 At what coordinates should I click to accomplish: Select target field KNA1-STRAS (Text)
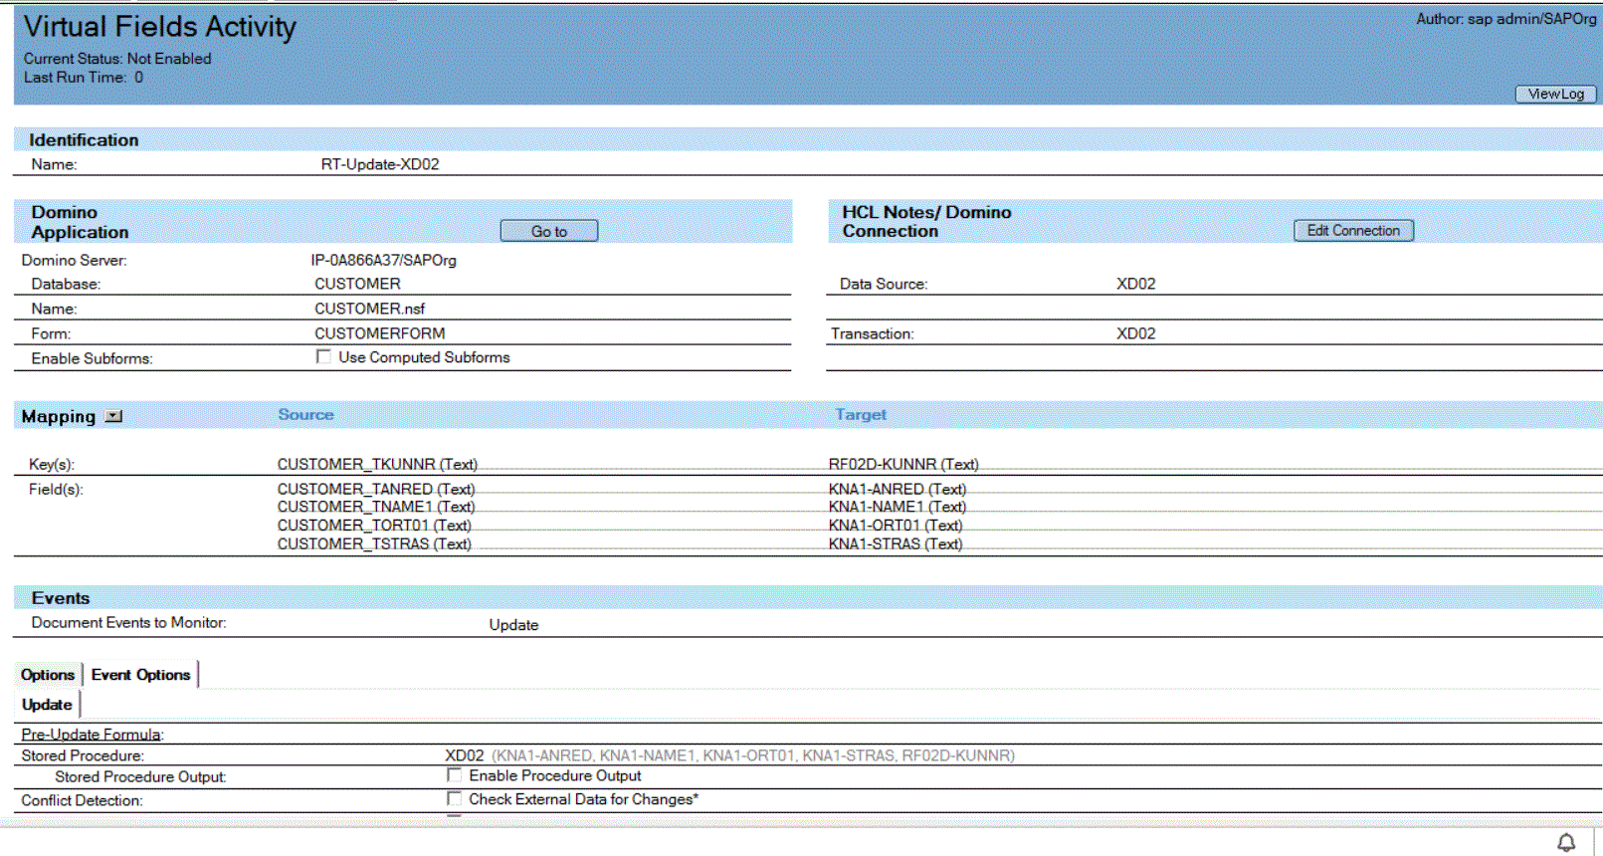(896, 543)
